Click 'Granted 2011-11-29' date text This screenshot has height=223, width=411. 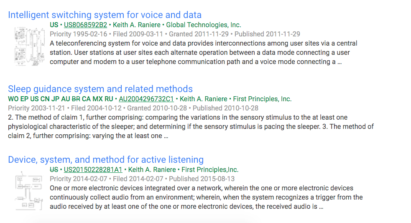click(x=199, y=34)
